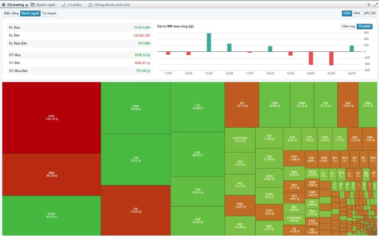Click the plus icon to add tab
The image size is (379, 236).
[368, 5]
